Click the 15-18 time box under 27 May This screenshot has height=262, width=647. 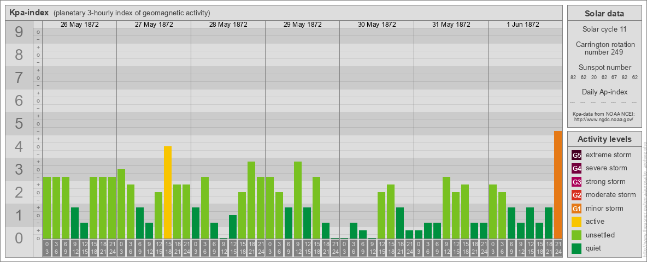(168, 248)
